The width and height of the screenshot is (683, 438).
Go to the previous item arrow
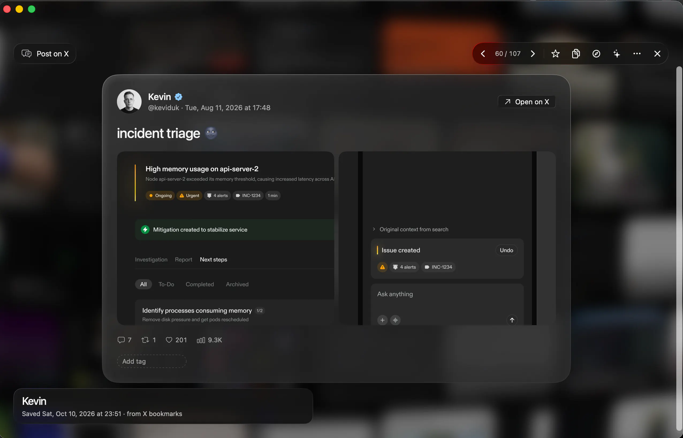click(x=483, y=54)
